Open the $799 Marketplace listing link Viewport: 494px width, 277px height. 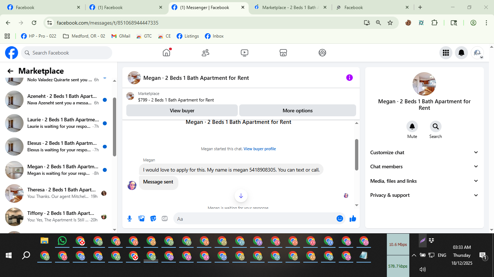176,100
